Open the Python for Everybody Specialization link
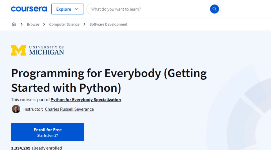Viewport: 271px width, 150px height. pos(86,99)
